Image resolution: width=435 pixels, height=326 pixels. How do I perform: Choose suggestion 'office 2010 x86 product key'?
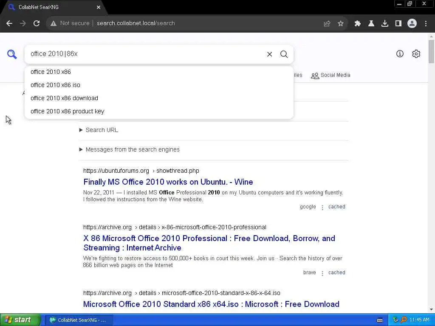[x=159, y=112]
